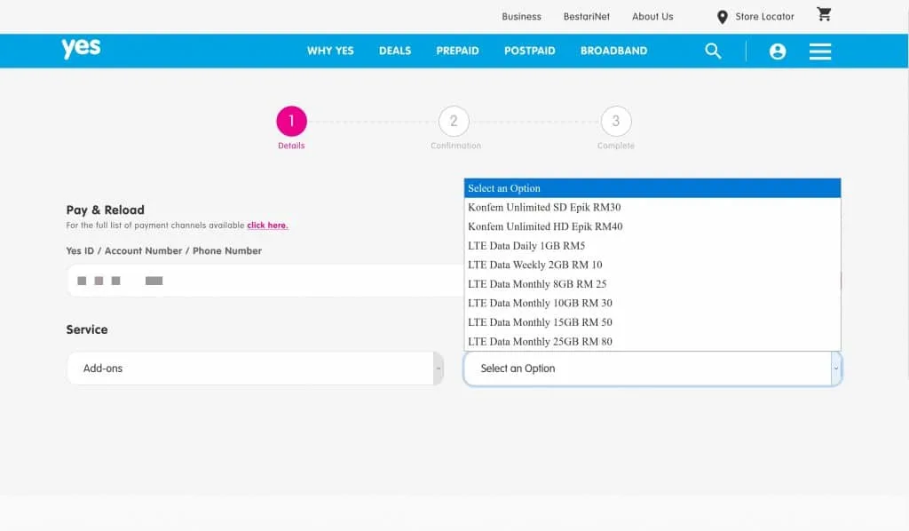Expand the Add-ons service dropdown
The image size is (909, 531).
255,369
